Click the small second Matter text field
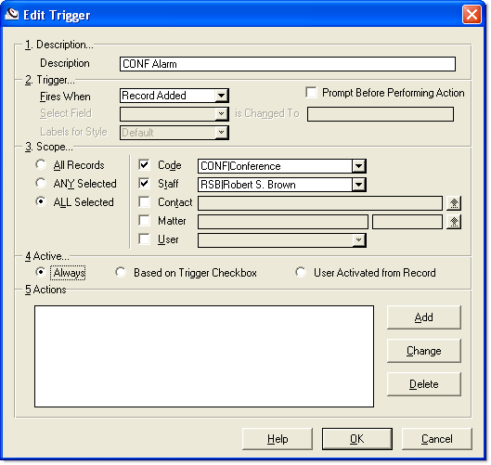This screenshot has height=465, width=491. (x=407, y=222)
